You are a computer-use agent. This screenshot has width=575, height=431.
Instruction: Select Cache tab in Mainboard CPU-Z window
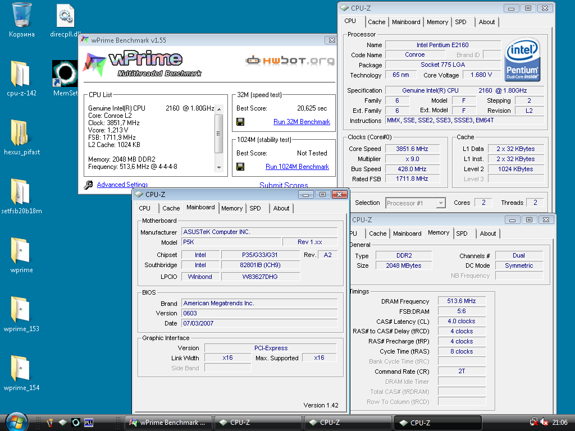pyautogui.click(x=171, y=208)
